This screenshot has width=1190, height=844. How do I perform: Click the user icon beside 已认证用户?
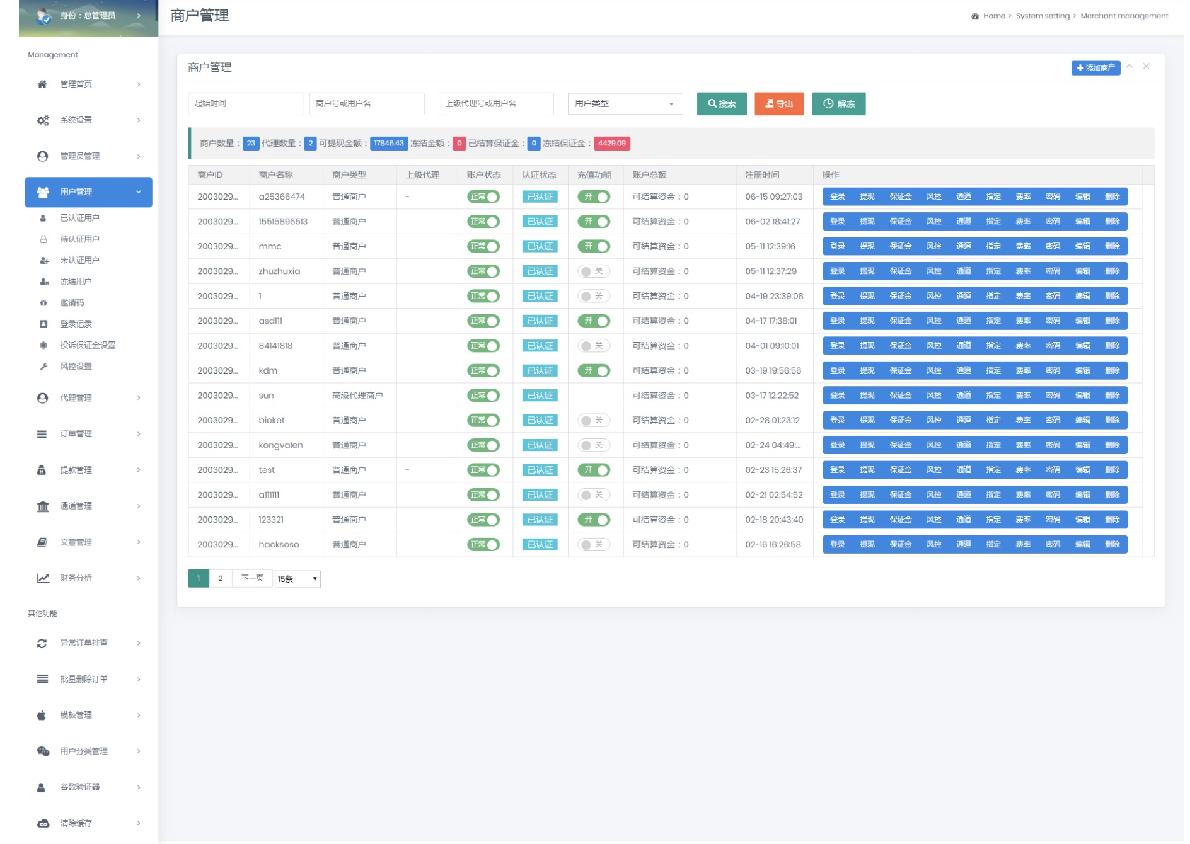coord(43,218)
